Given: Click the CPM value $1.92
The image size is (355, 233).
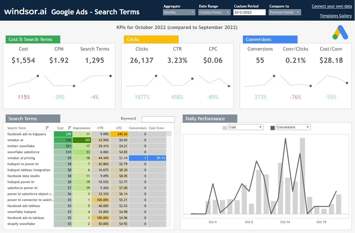Looking at the screenshot, I should pyautogui.click(x=59, y=60).
